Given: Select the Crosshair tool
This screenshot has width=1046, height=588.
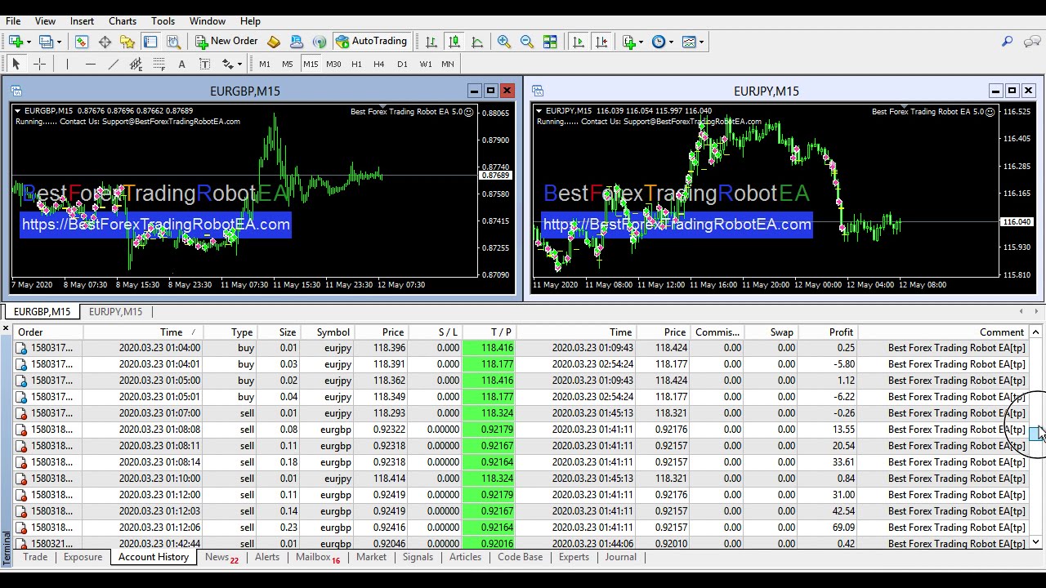Looking at the screenshot, I should [x=39, y=64].
